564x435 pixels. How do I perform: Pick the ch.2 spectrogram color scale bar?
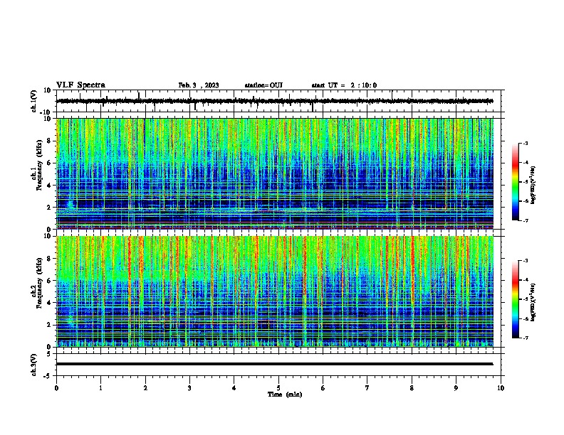(516, 299)
